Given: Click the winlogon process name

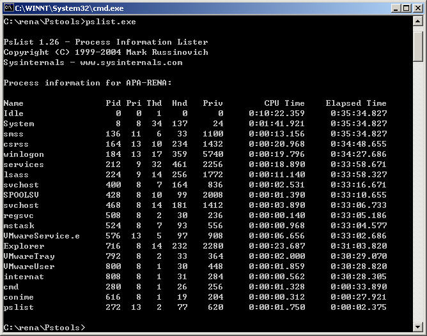Looking at the screenshot, I should tap(24, 154).
